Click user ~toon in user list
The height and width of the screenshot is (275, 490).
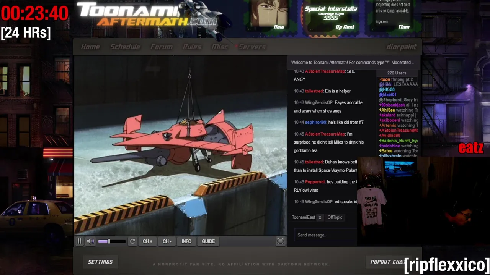pyautogui.click(x=384, y=79)
